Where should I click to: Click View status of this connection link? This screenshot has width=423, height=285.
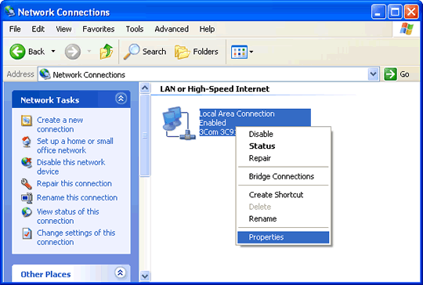click(68, 216)
